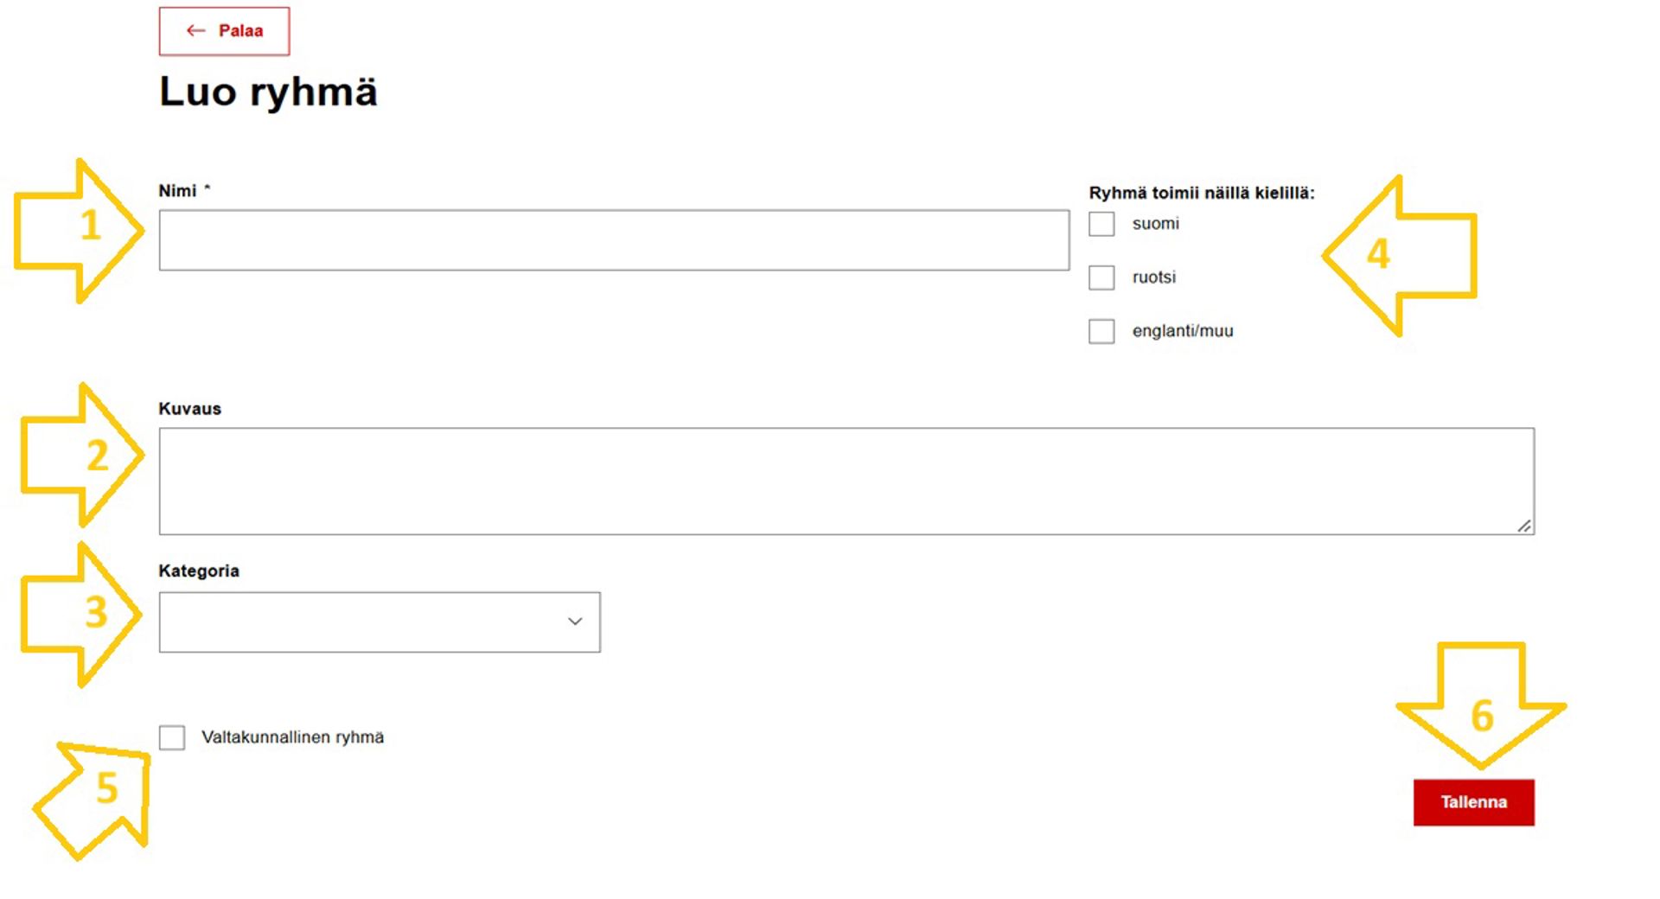Toggle the Valtakunnallinen ryhmä checkbox
Image resolution: width=1660 pixels, height=899 pixels.
point(172,737)
